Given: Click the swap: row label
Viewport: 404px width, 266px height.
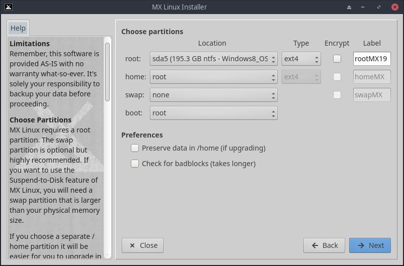Looking at the screenshot, I should point(135,95).
